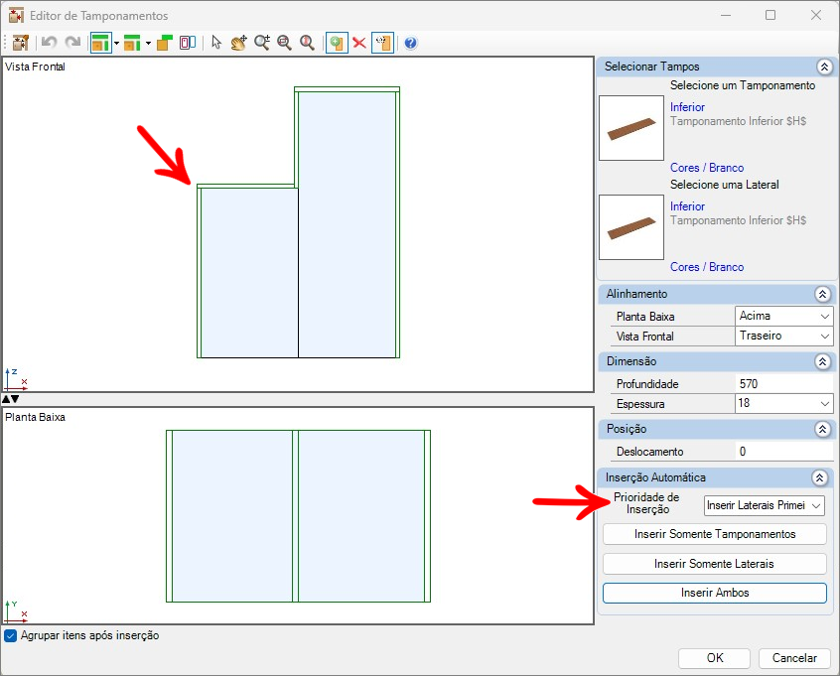Viewport: 840px width, 676px height.
Task: Undo the last action
Action: pos(50,43)
